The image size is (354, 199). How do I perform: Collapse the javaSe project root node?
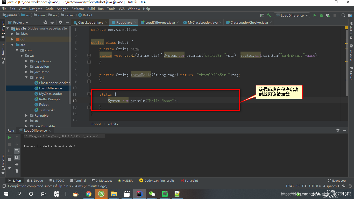click(8, 29)
